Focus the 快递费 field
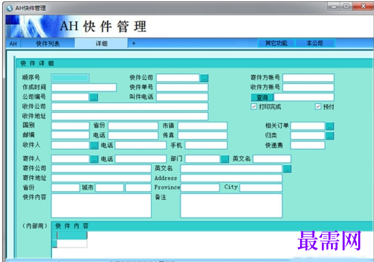This screenshot has height=262, width=374. (x=308, y=145)
